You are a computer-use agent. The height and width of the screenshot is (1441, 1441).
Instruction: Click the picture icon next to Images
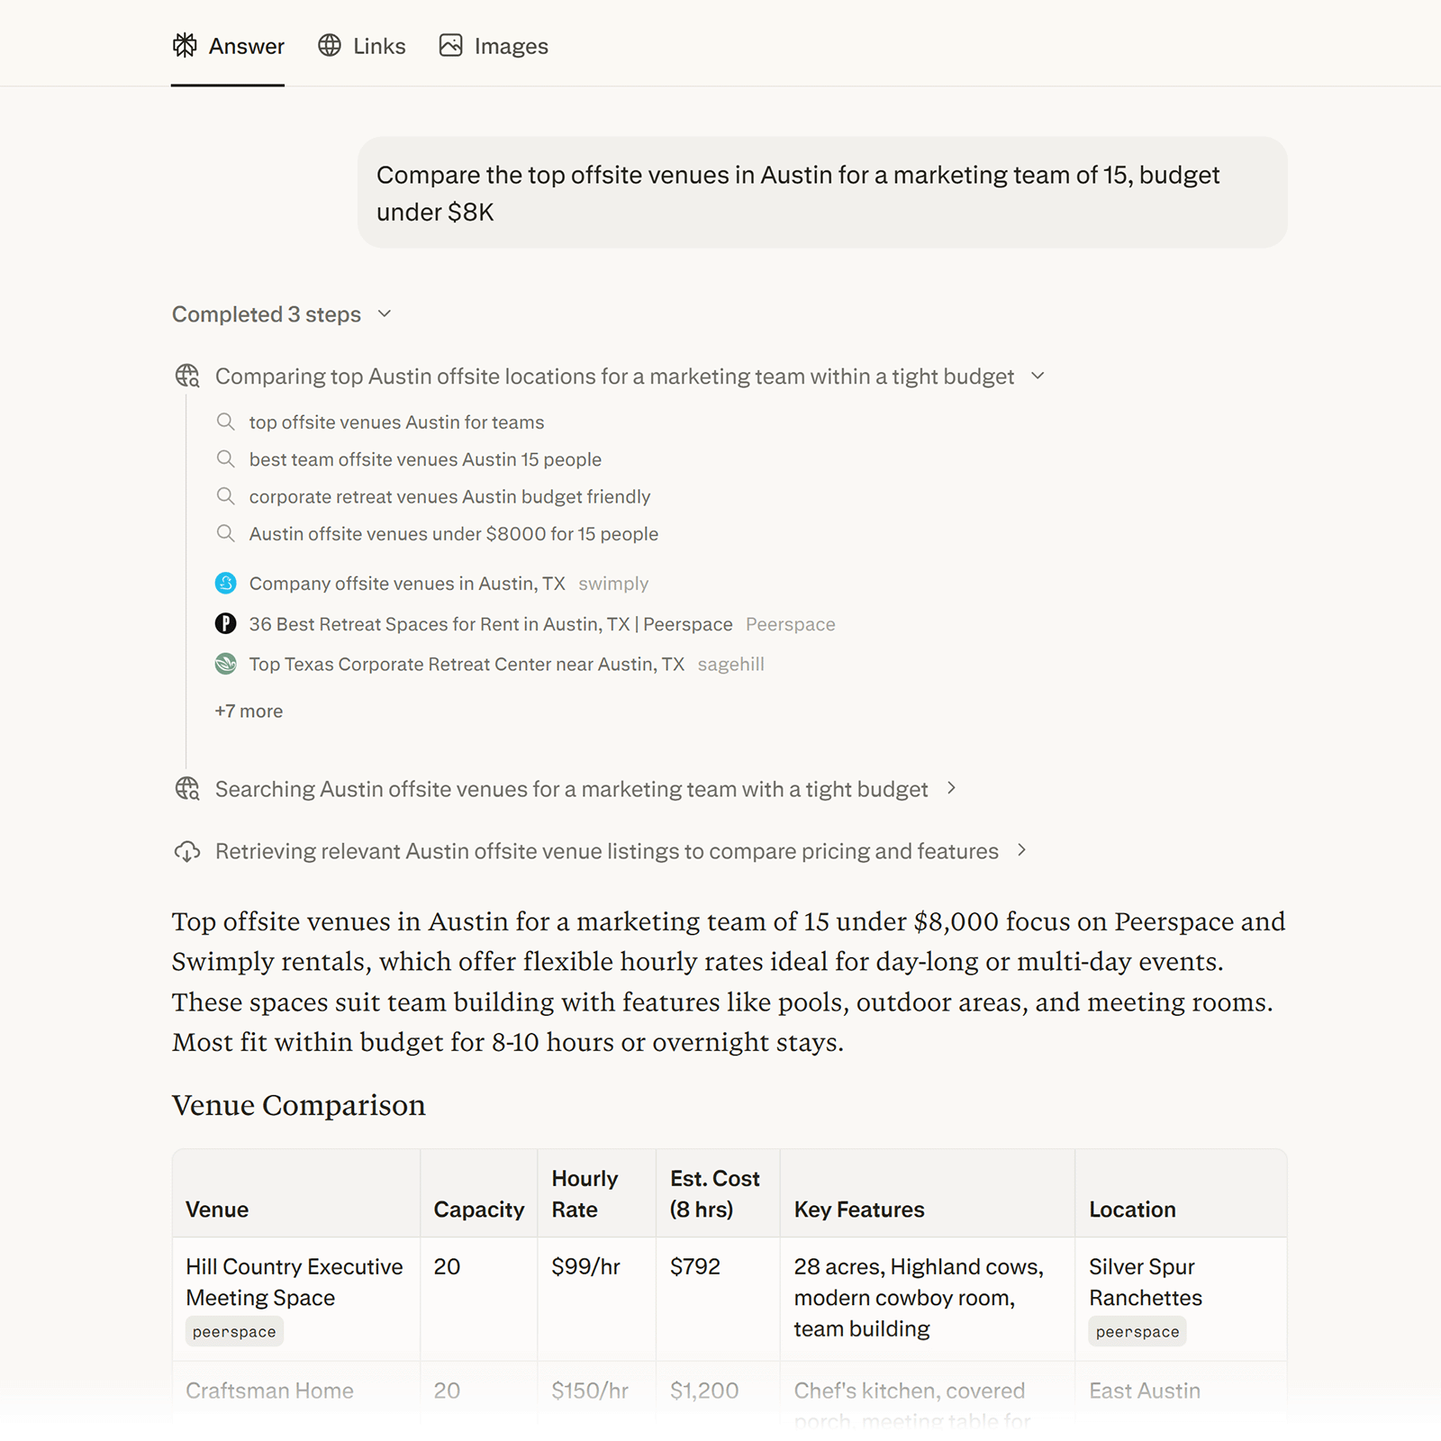(451, 44)
